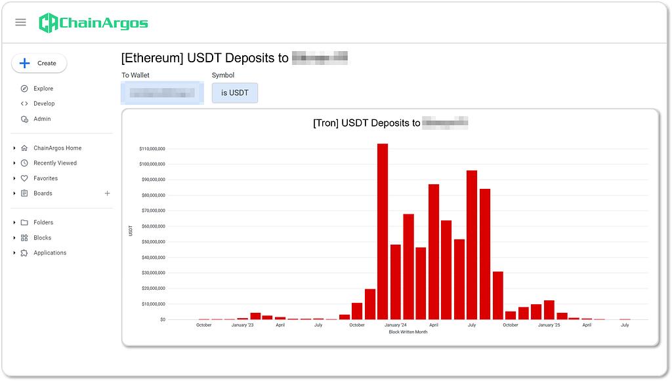Click the Develop code brackets icon
Image resolution: width=672 pixels, height=381 pixels.
pos(24,104)
